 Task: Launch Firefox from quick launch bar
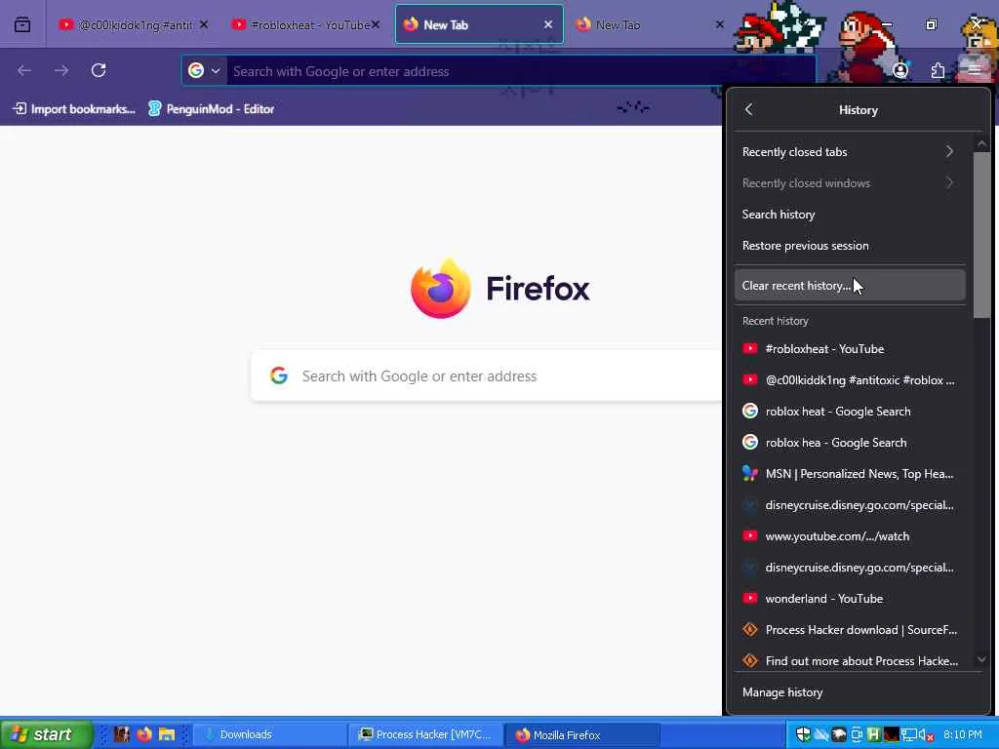point(144,734)
